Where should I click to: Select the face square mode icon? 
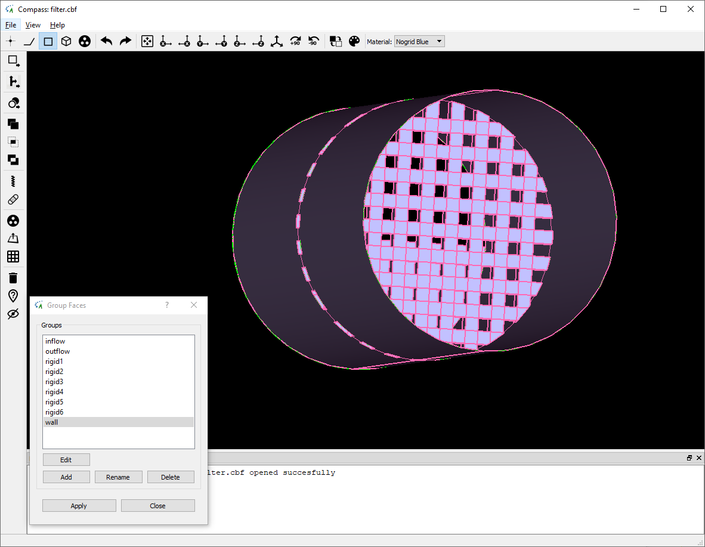(48, 41)
